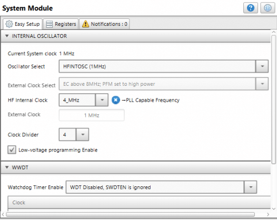Click the yellow warning Notifications icon
277x220 pixels.
(85, 24)
